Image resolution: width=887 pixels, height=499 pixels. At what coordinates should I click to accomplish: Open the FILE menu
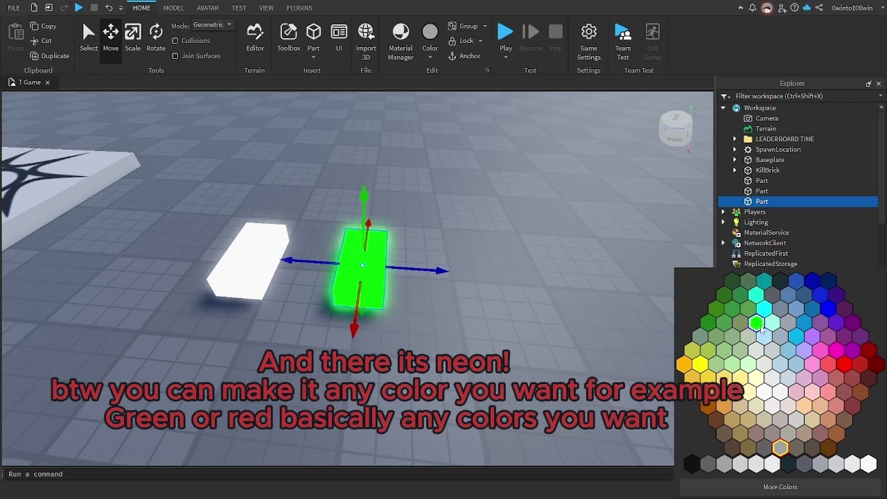14,8
